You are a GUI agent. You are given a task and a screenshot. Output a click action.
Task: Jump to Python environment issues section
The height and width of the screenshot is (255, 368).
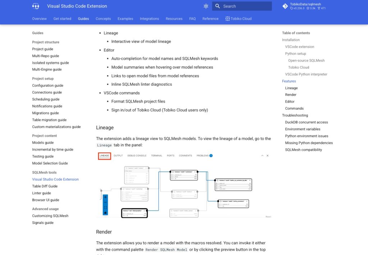(307, 136)
